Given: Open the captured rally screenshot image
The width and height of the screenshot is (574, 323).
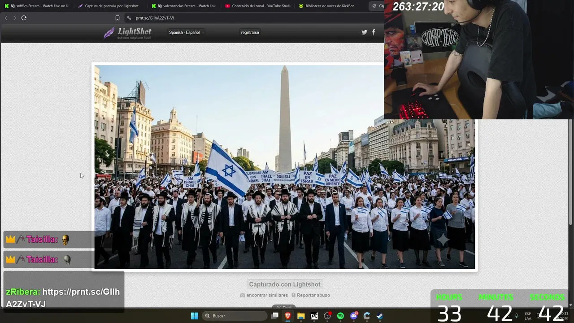Looking at the screenshot, I should [x=284, y=167].
